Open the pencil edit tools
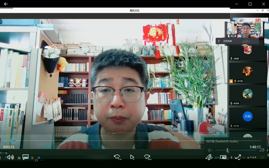Image resolution: width=269 pixels, height=168 pixels. pos(208,157)
